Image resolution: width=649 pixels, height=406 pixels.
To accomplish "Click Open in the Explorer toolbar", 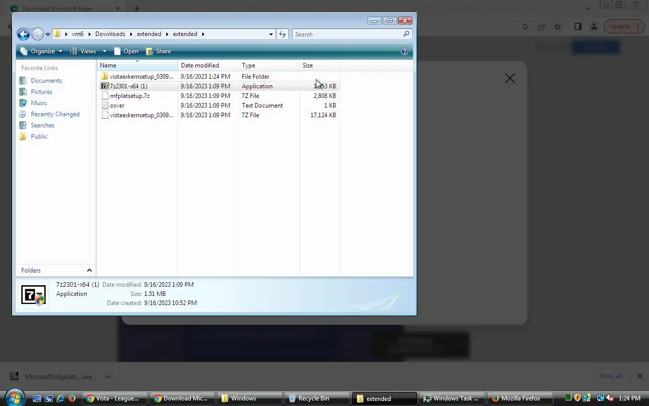I will tap(126, 51).
